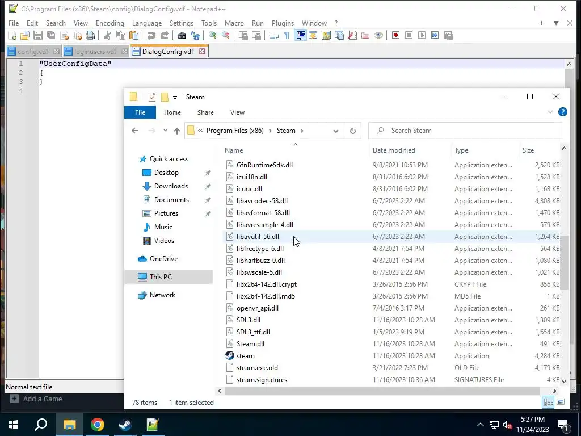Click the Search Steam input box

(465, 131)
